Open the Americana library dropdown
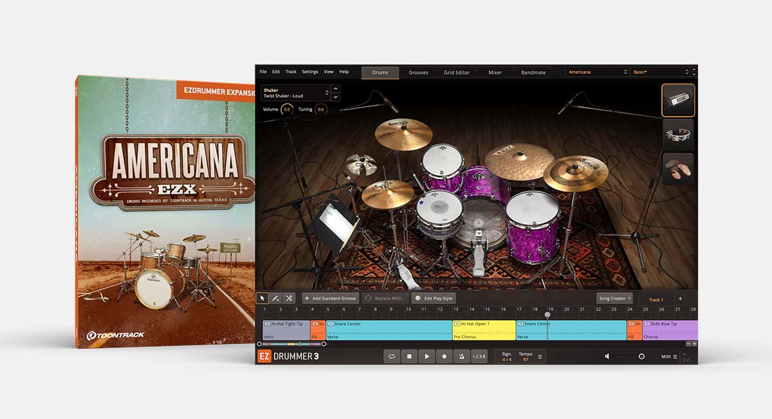The image size is (772, 419). click(x=598, y=72)
